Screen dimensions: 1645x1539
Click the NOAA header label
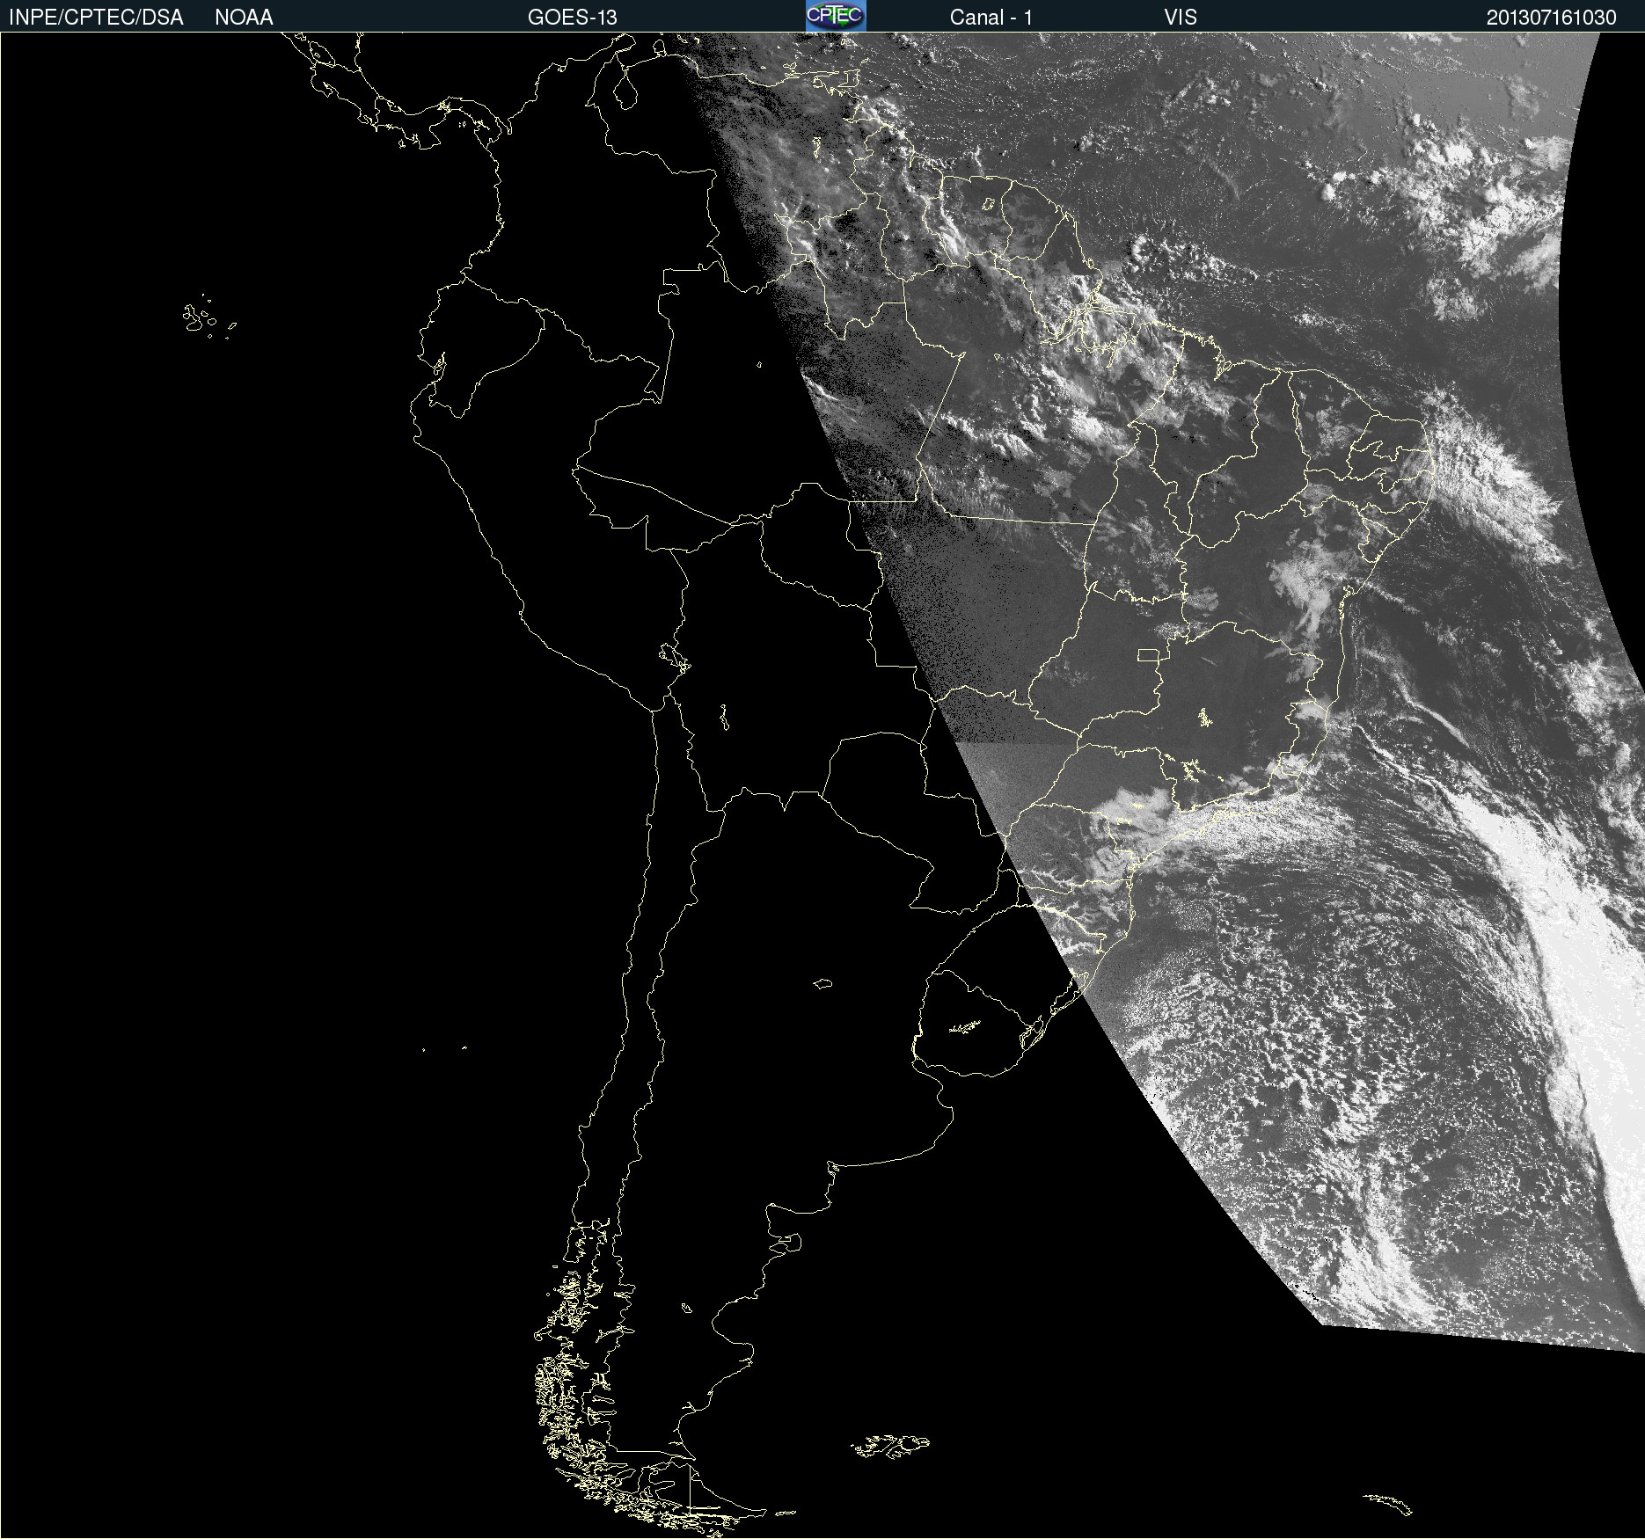point(244,18)
